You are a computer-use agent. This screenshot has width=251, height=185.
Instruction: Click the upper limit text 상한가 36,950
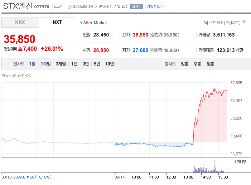pos(164,35)
